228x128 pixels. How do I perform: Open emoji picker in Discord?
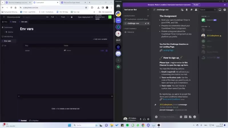[195, 117]
